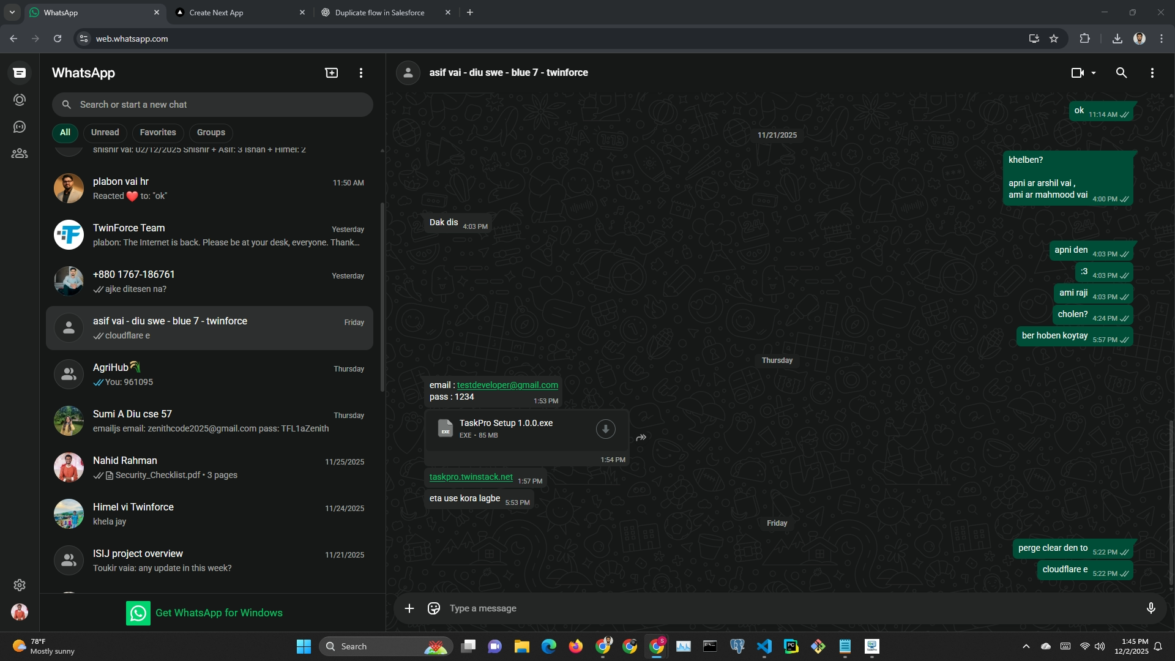Image resolution: width=1175 pixels, height=661 pixels.
Task: Select the Groups chat filter
Action: (211, 132)
